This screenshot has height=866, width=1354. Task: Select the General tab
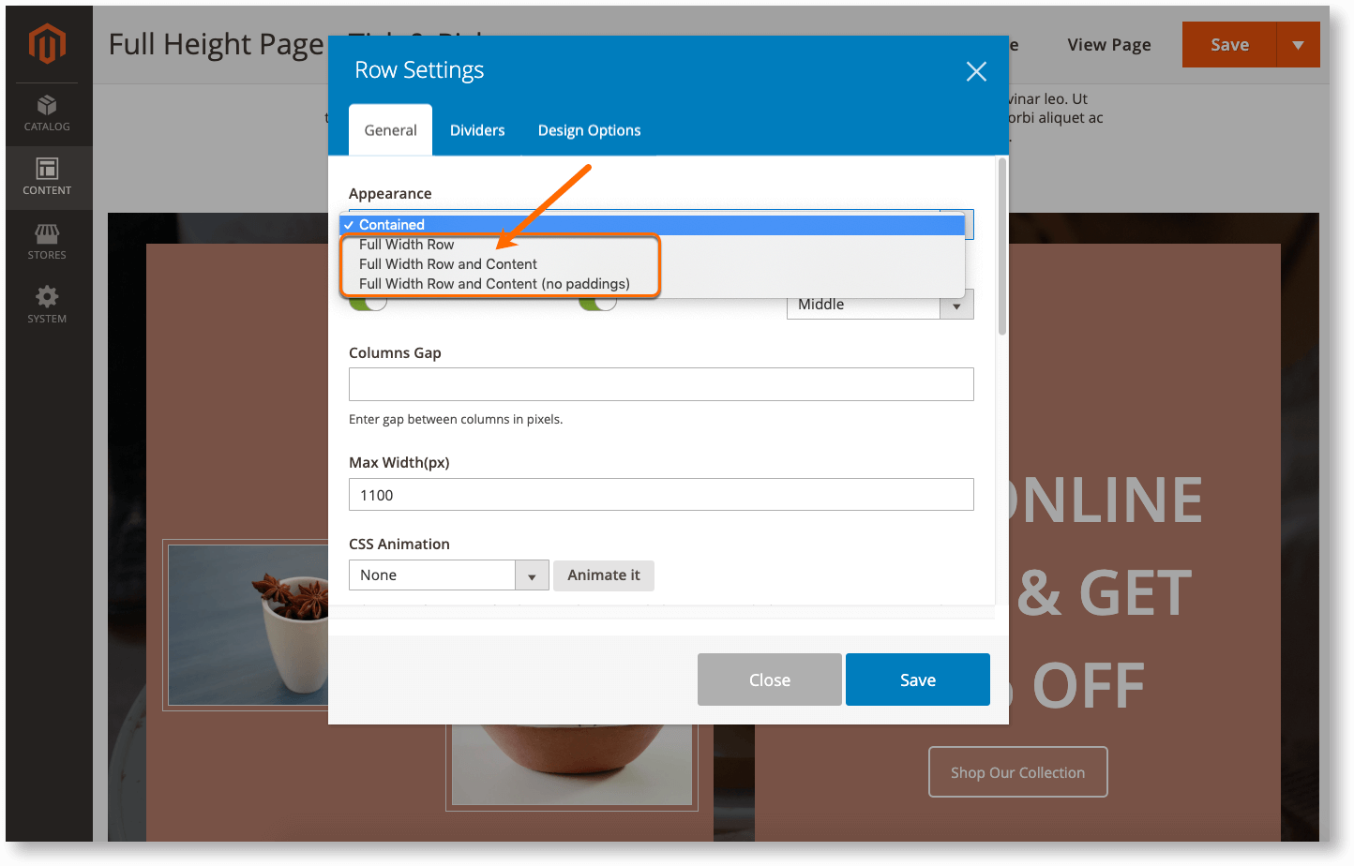tap(390, 129)
